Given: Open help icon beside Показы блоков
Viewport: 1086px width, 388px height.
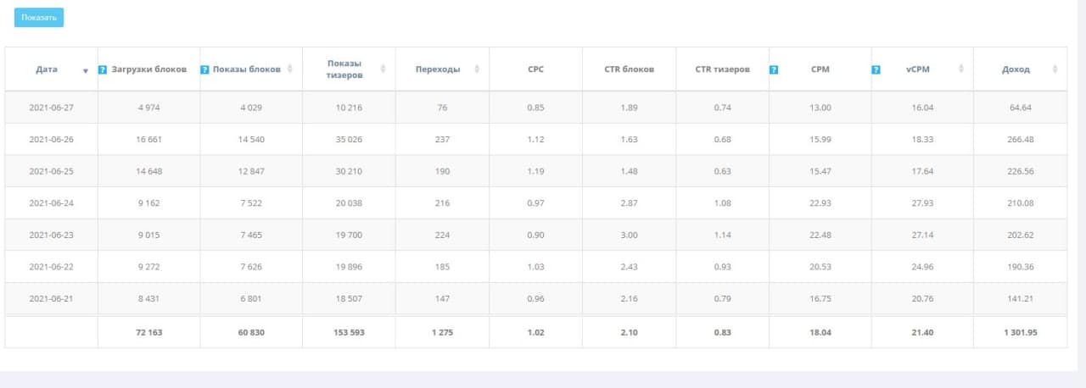Looking at the screenshot, I should (204, 69).
